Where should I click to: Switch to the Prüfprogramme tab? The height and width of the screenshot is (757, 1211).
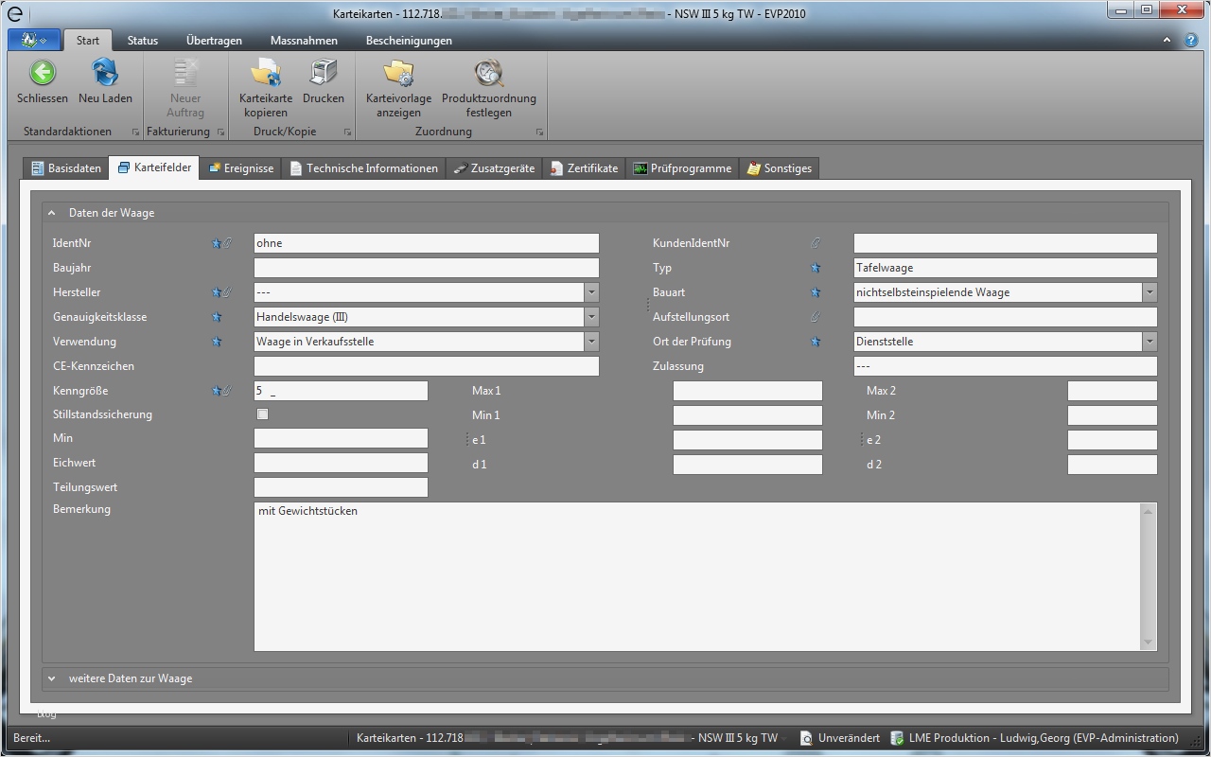tap(682, 168)
